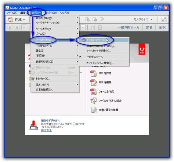Click the トラッカー menu icon
The image size is (174, 162).
point(33,79)
